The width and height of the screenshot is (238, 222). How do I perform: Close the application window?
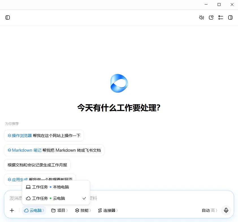point(232,5)
